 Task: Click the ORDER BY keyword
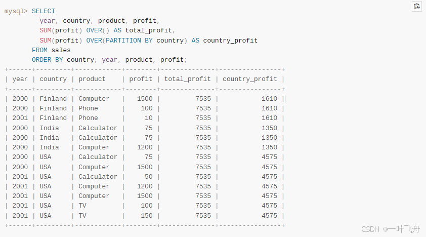pyautogui.click(x=47, y=60)
